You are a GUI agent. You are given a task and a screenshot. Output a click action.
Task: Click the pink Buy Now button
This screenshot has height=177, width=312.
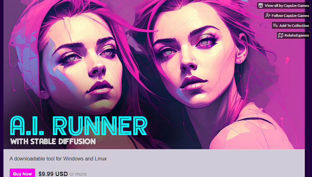[x=22, y=174]
